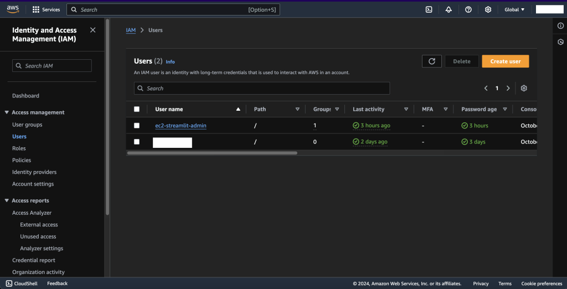567x289 pixels.
Task: Click the IAM breadcrumb link
Action: click(x=131, y=30)
